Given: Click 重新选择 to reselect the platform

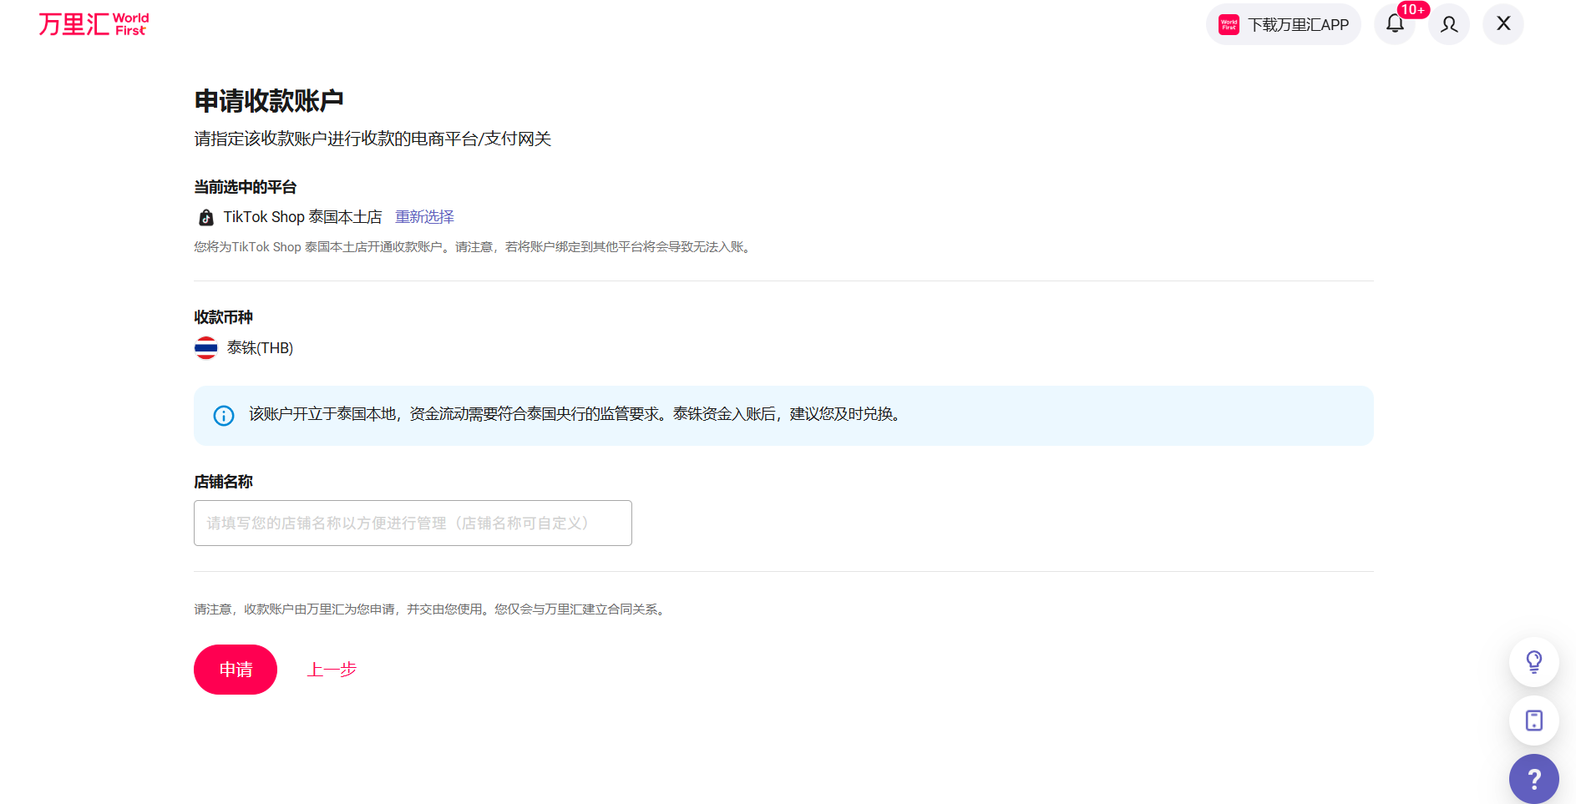Looking at the screenshot, I should pyautogui.click(x=424, y=217).
